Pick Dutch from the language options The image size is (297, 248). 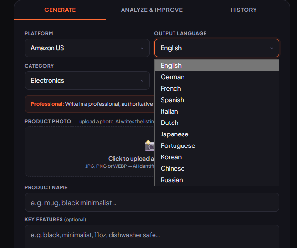point(217,123)
